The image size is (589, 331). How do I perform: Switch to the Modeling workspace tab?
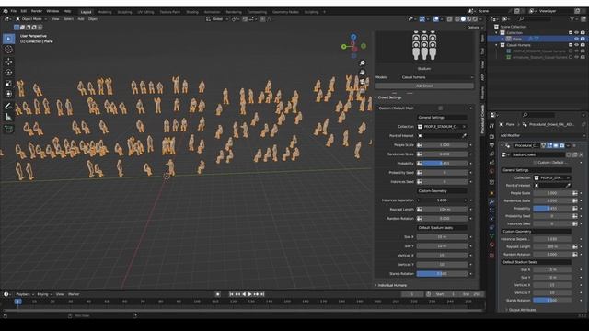click(x=104, y=12)
